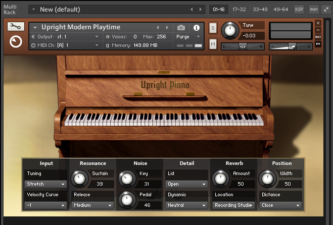333x225 pixels.
Task: Go to next multi preset arrow
Action: (x=201, y=9)
